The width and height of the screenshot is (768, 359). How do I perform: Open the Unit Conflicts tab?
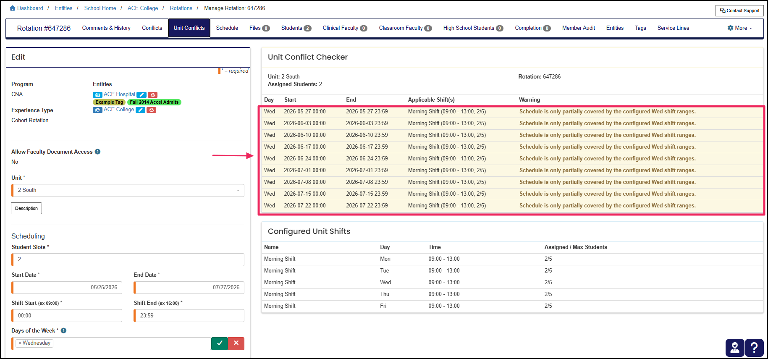[x=189, y=28]
